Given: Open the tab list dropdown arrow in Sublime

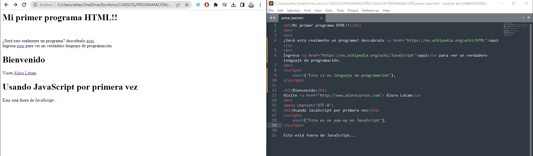Looking at the screenshot, I should [529, 18].
